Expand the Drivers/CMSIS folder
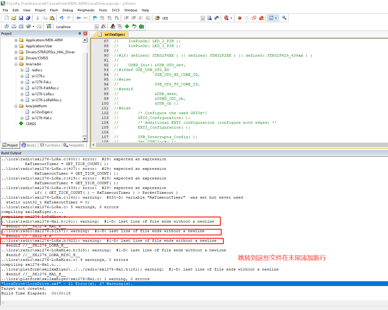This screenshot has width=388, height=310. pos(16,58)
